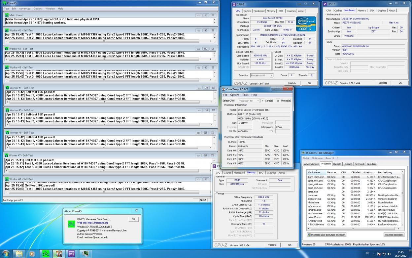This screenshot has height=258, width=412.
Task: Switch to Core Temp via its taskbar icon
Action: click(59, 254)
